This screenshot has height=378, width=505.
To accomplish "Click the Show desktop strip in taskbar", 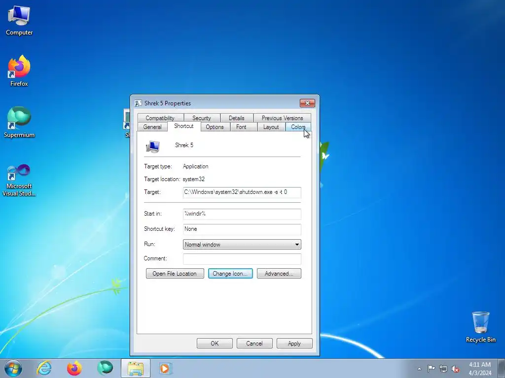I will [x=501, y=368].
